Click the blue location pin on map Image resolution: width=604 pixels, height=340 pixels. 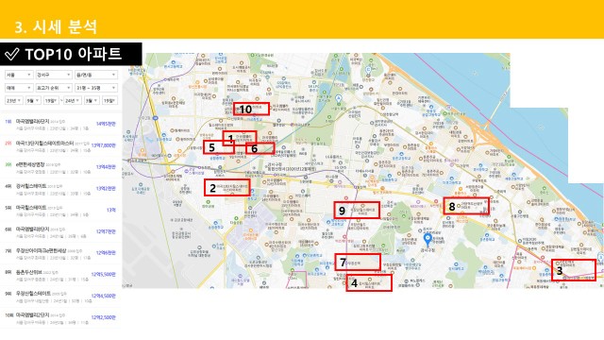pyautogui.click(x=428, y=240)
